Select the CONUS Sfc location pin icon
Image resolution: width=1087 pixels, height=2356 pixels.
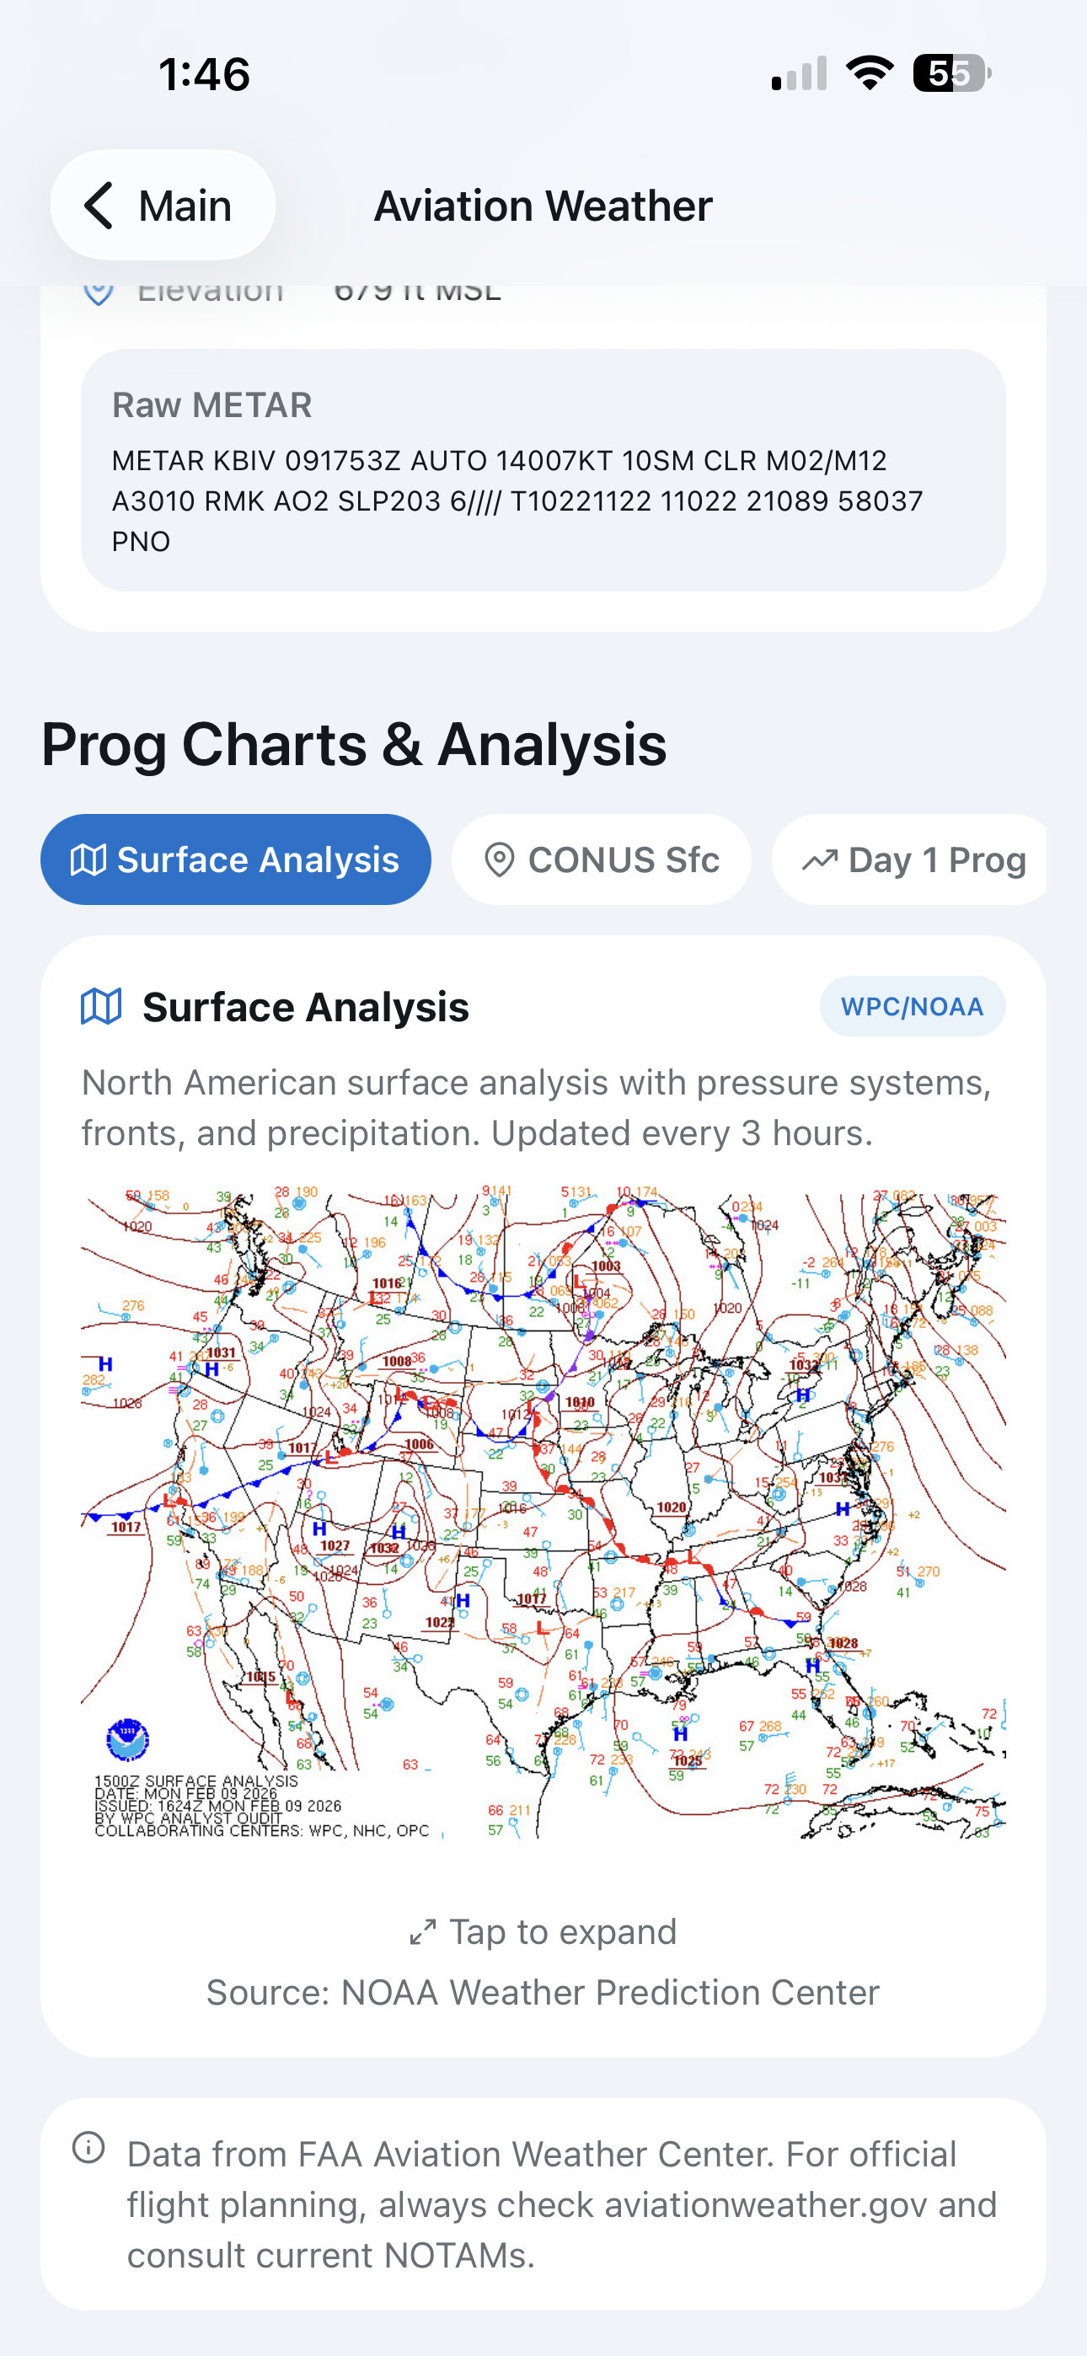501,859
